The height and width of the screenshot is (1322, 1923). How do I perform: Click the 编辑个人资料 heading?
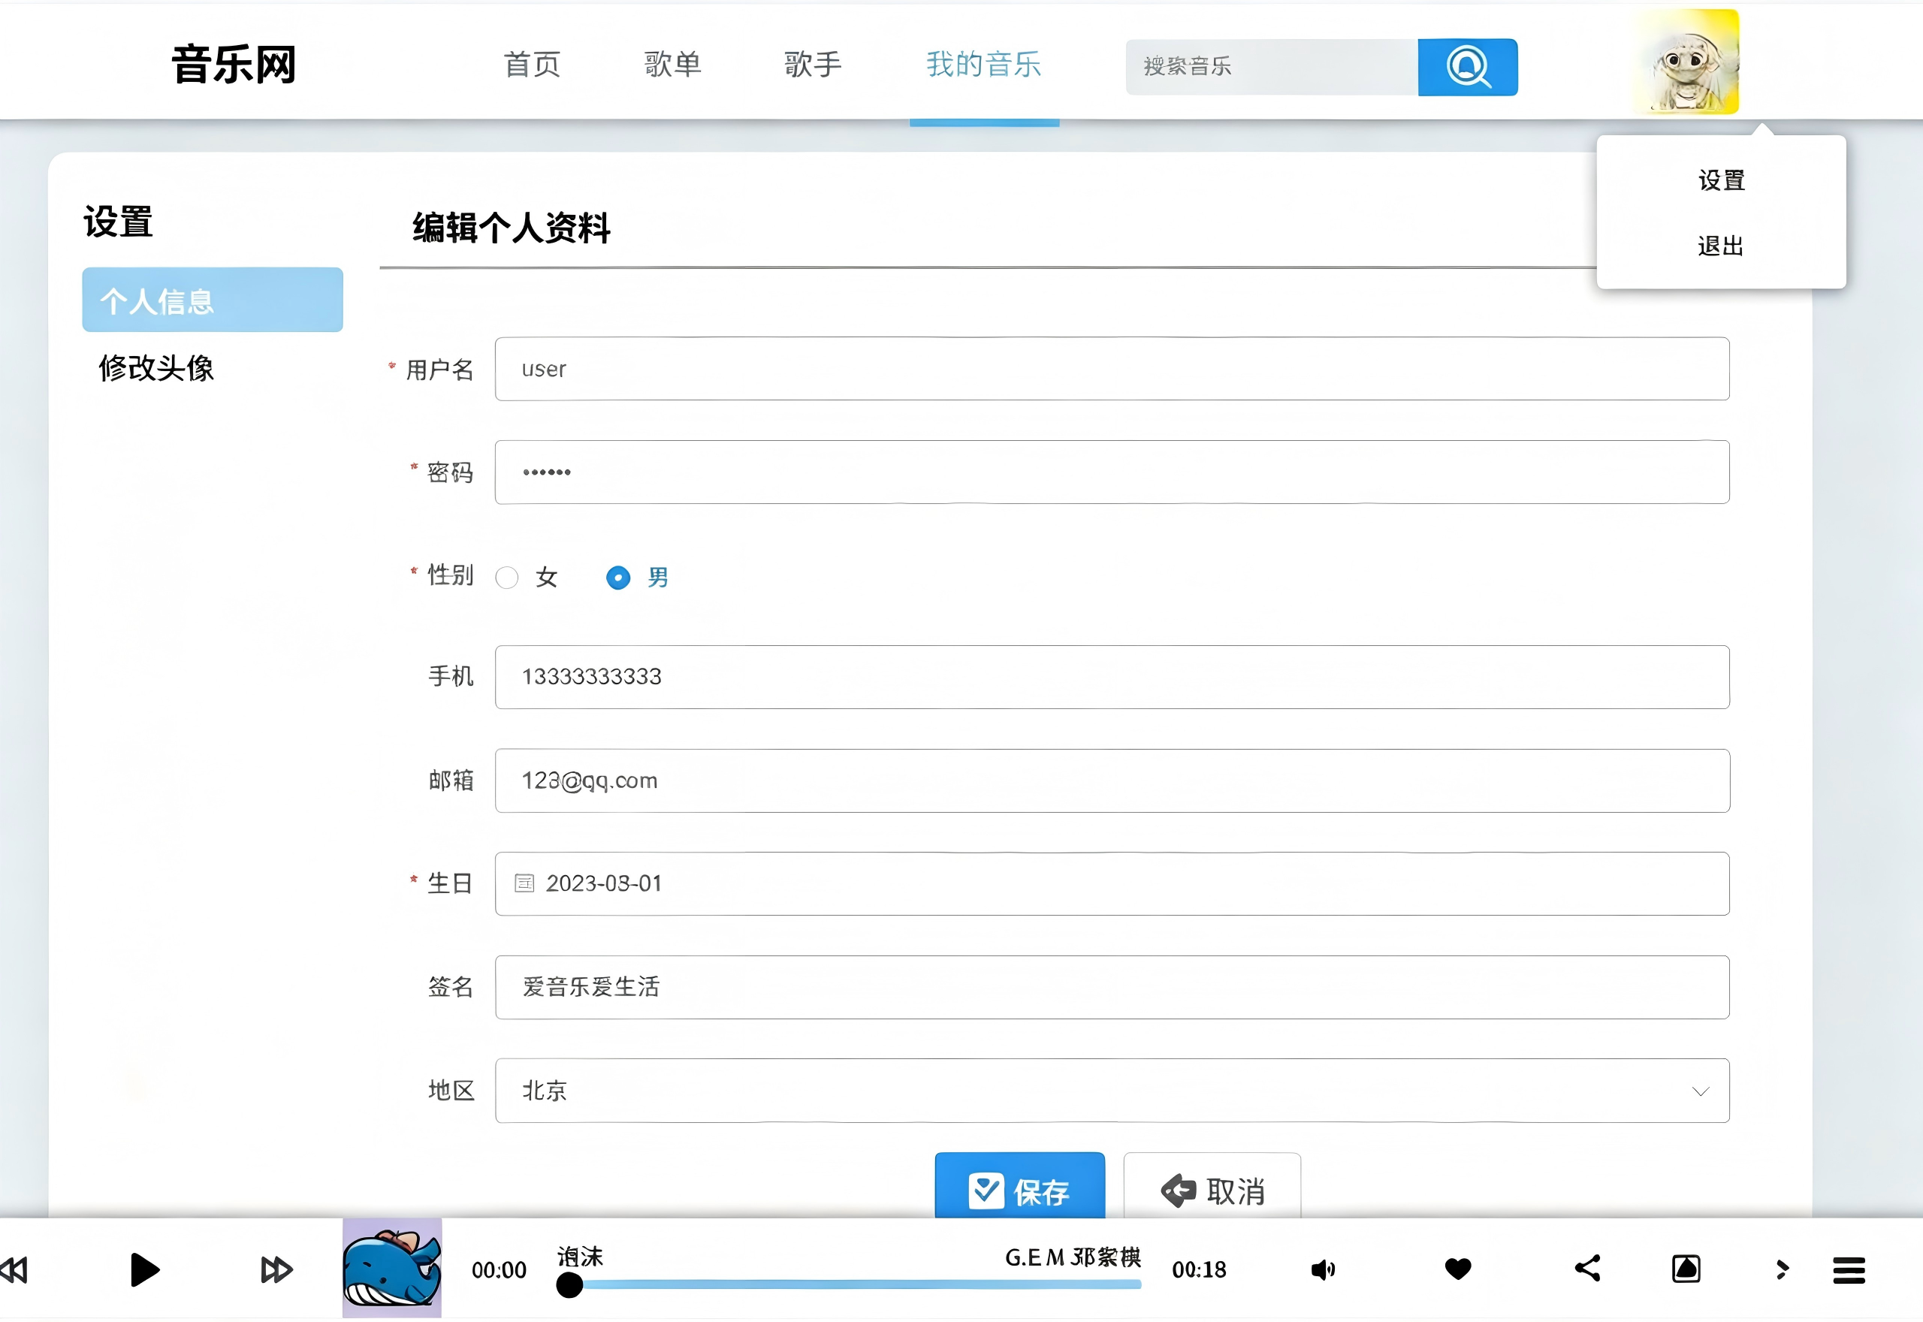point(512,228)
